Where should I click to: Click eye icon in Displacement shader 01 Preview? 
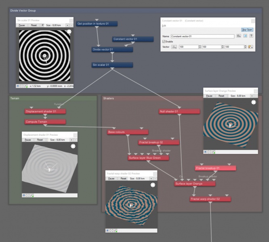(x=24, y=195)
